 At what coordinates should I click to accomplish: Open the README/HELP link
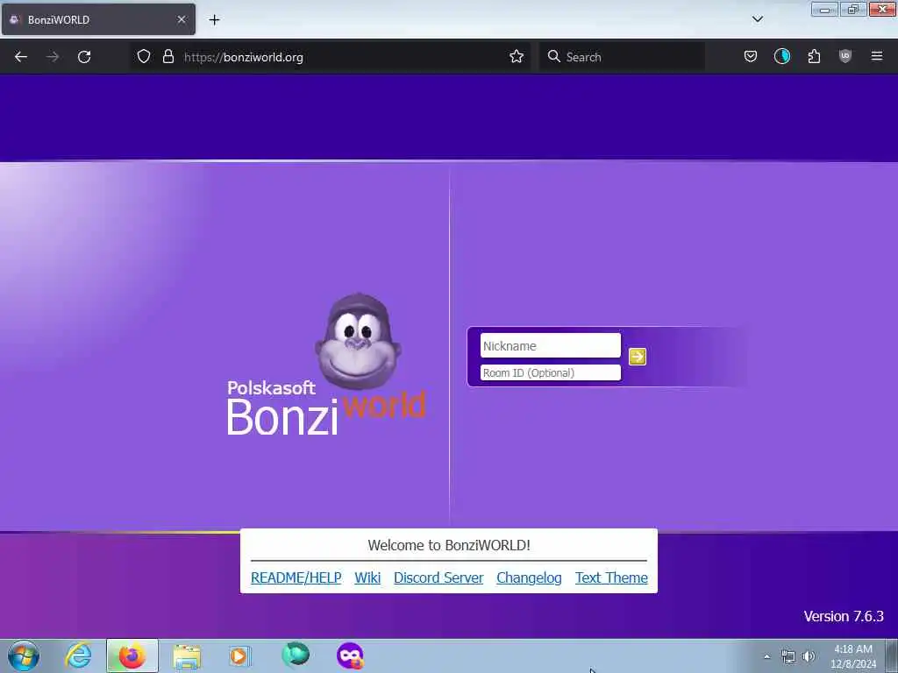tap(296, 577)
